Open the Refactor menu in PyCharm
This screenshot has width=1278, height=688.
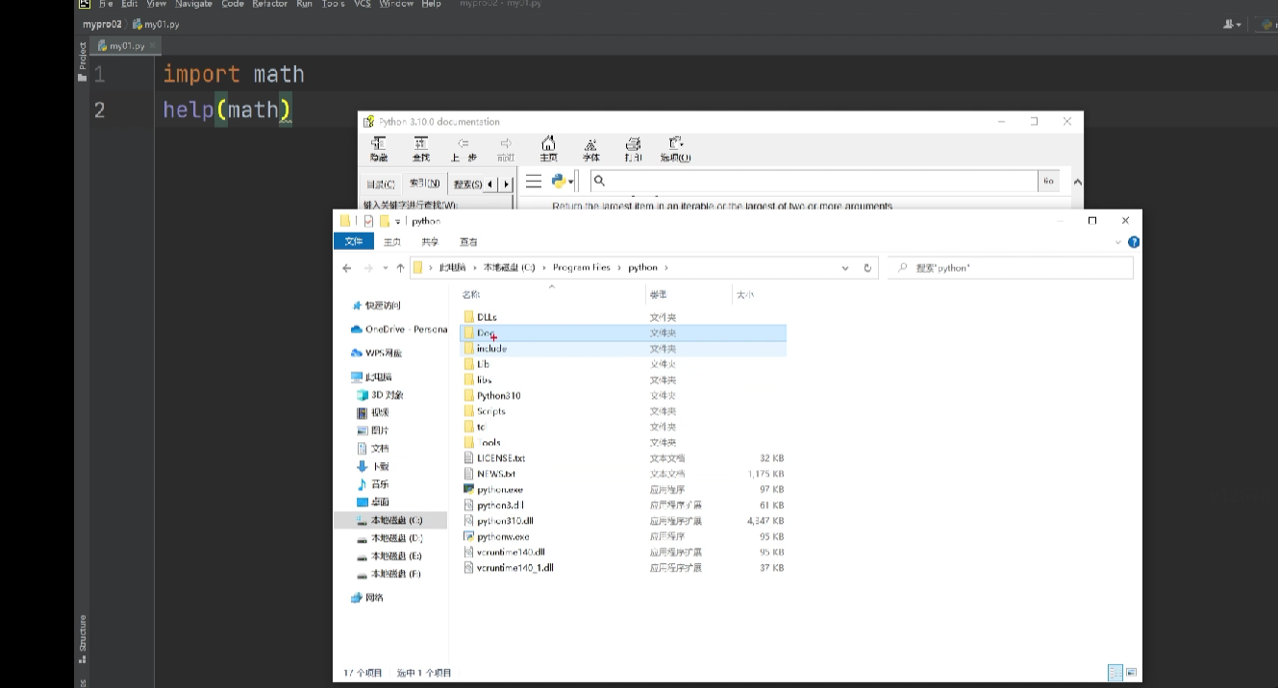click(269, 4)
